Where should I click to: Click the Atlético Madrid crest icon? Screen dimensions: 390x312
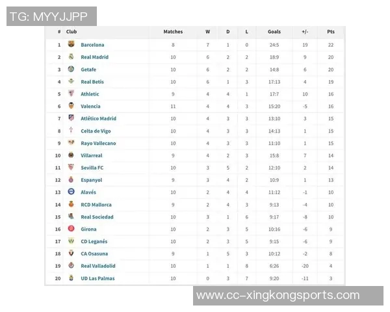click(x=71, y=118)
